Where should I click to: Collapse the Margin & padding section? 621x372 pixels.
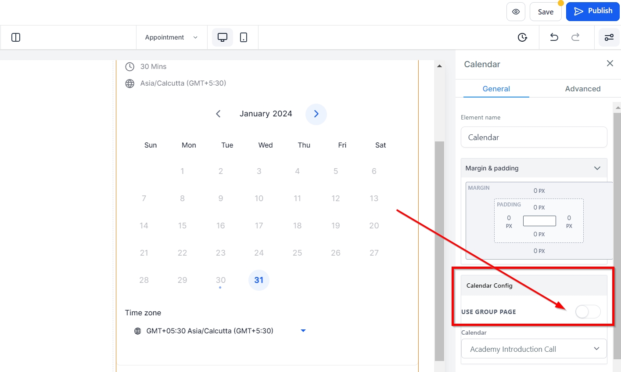tap(597, 168)
